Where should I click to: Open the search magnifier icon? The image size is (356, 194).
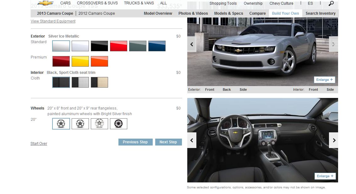click(x=331, y=3)
